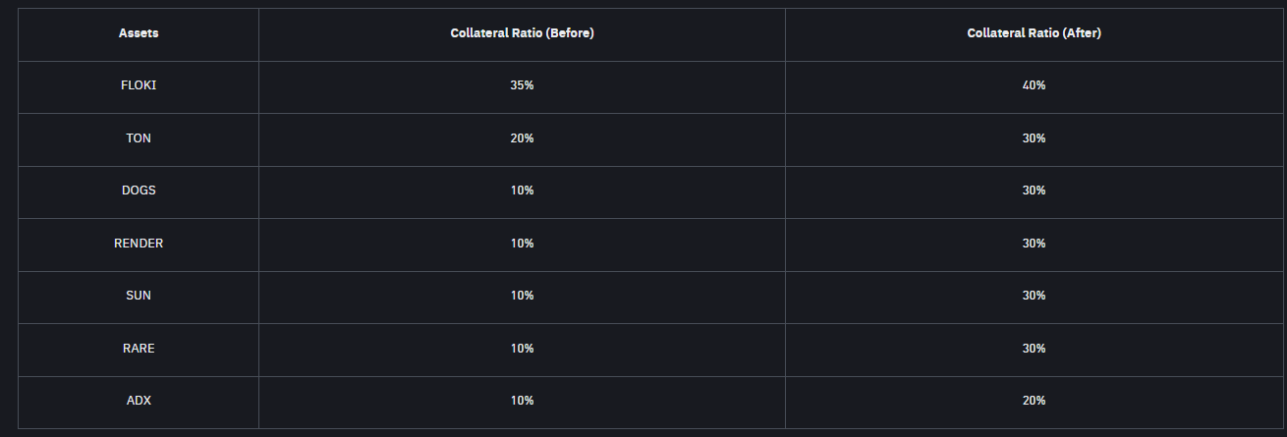The width and height of the screenshot is (1287, 437).
Task: Click FLOKI's before ratio of 35%
Action: [522, 85]
